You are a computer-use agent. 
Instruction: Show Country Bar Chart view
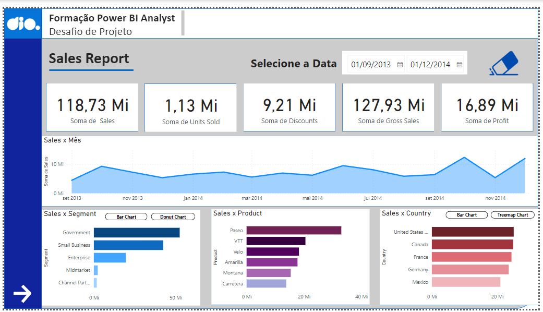pyautogui.click(x=467, y=214)
